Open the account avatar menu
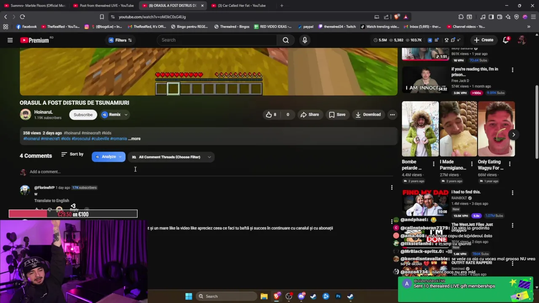The width and height of the screenshot is (539, 303). pyautogui.click(x=522, y=40)
